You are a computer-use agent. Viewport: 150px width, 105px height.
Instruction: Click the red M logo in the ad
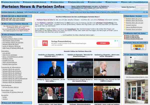[45, 43]
